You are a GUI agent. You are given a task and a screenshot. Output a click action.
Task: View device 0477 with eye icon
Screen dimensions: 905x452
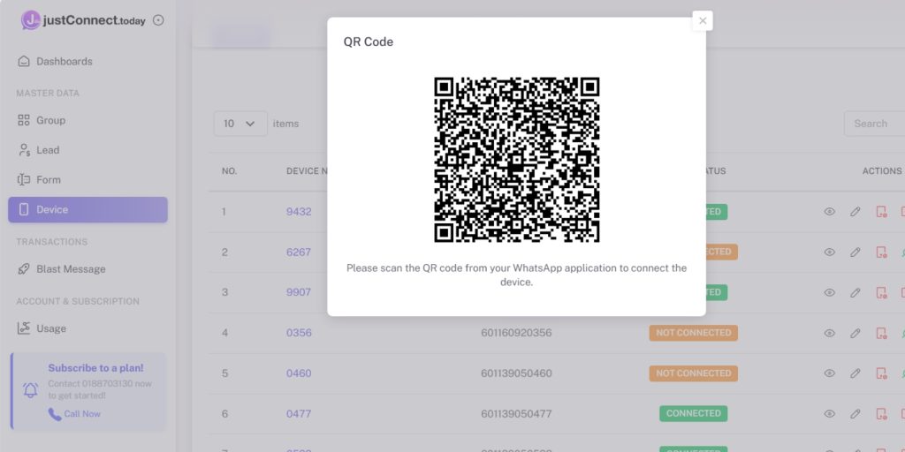(829, 413)
